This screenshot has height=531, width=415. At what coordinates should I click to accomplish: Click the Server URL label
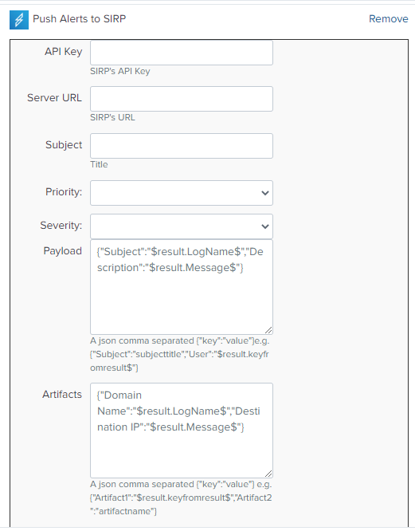[x=54, y=98]
